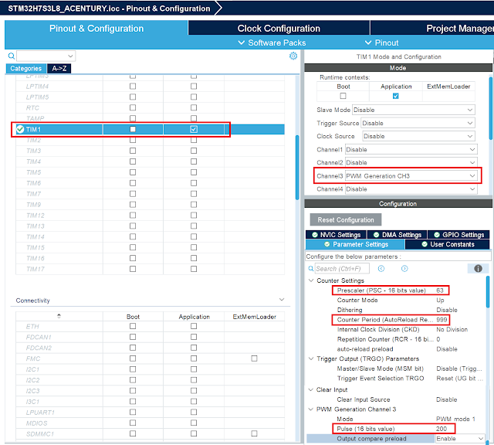Collapse the Clear Input group
Image resolution: width=494 pixels, height=445 pixels.
click(x=311, y=390)
